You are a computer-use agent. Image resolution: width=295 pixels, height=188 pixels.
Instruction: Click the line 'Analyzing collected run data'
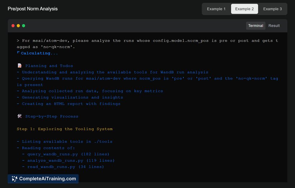pyautogui.click(x=90, y=91)
